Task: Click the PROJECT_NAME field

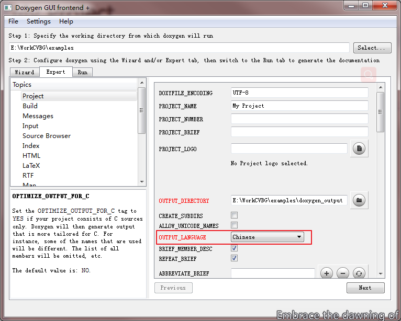Action: (299, 106)
